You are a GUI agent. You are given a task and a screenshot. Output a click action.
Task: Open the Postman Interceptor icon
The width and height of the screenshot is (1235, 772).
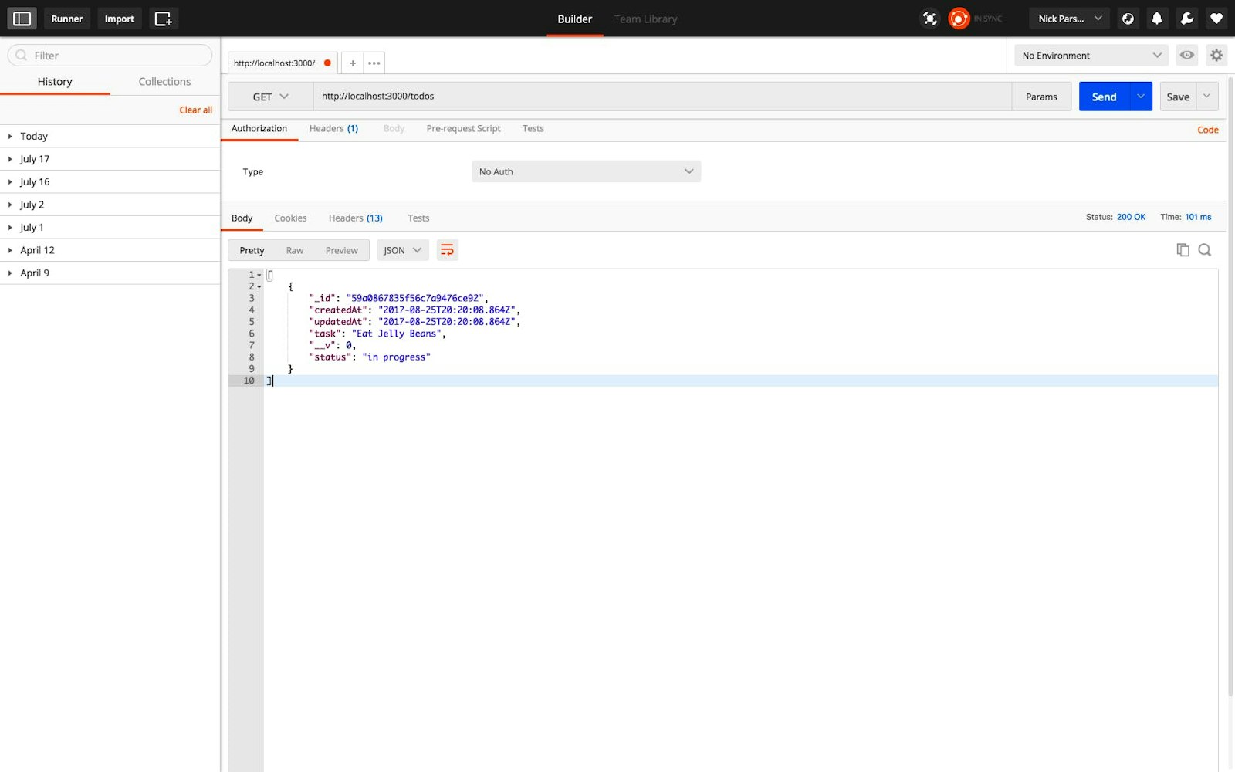pos(929,18)
